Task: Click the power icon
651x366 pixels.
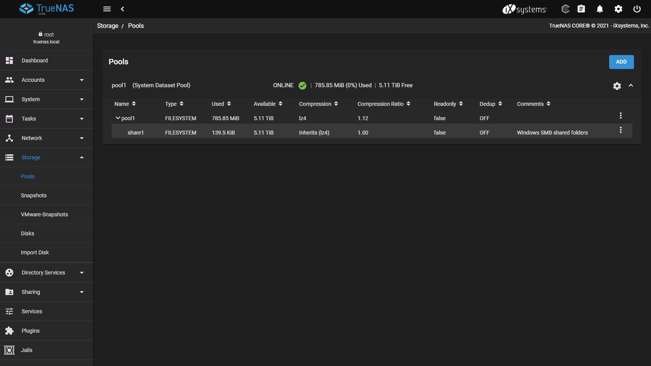Action: [637, 9]
